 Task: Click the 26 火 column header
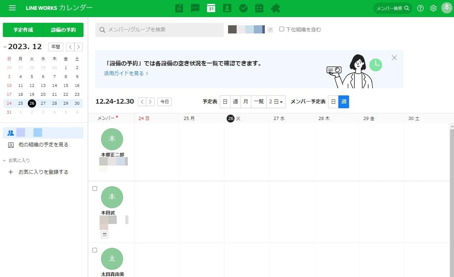(247, 119)
